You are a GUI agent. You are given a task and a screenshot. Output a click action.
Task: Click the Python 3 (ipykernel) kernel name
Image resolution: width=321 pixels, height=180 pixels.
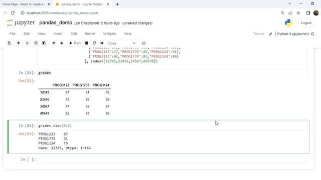[293, 34]
